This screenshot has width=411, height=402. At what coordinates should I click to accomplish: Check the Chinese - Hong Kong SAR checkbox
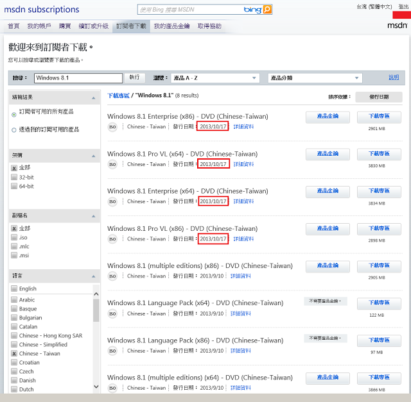tap(14, 335)
